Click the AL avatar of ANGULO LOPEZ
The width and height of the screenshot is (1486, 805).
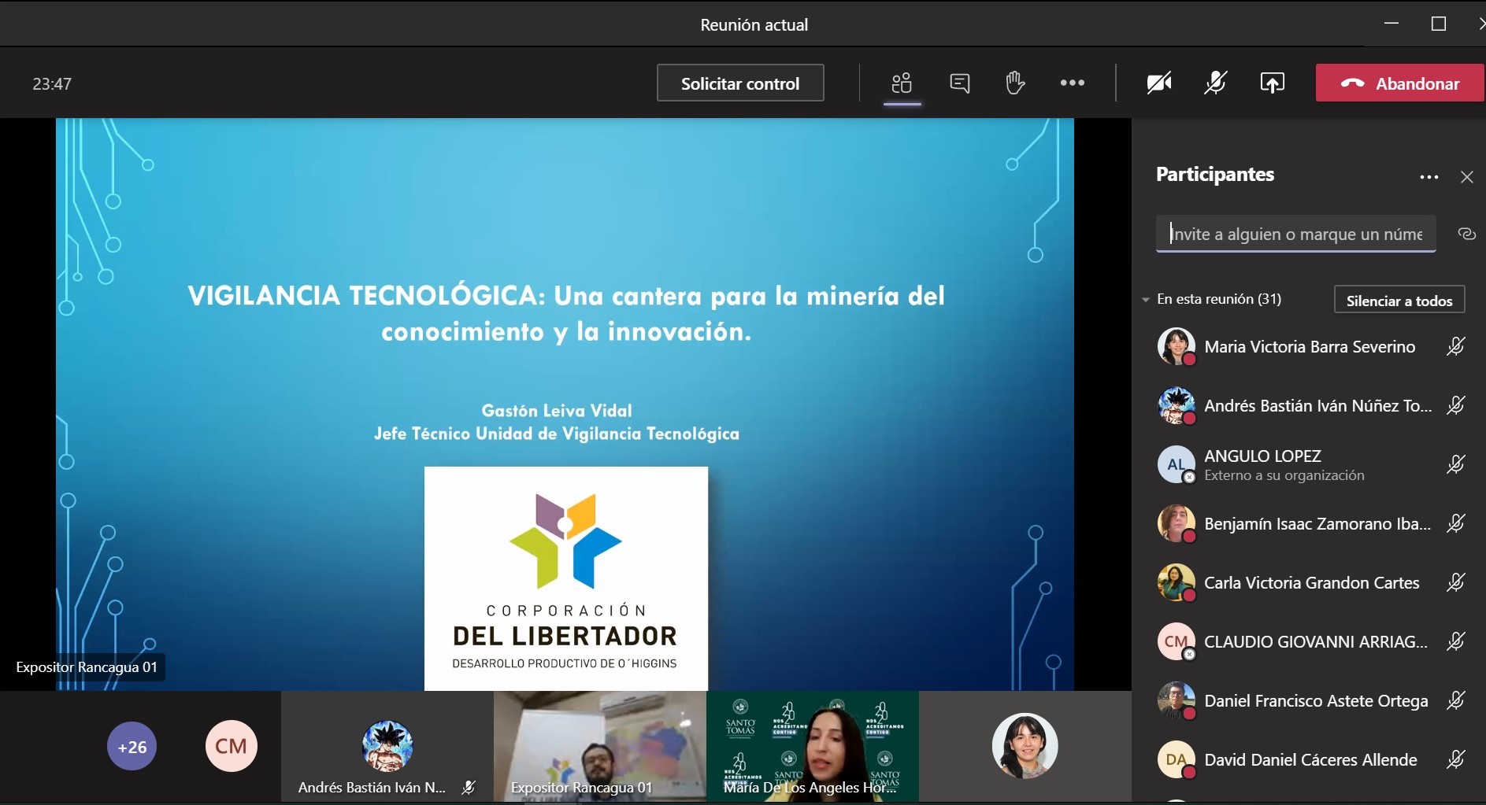(1176, 464)
